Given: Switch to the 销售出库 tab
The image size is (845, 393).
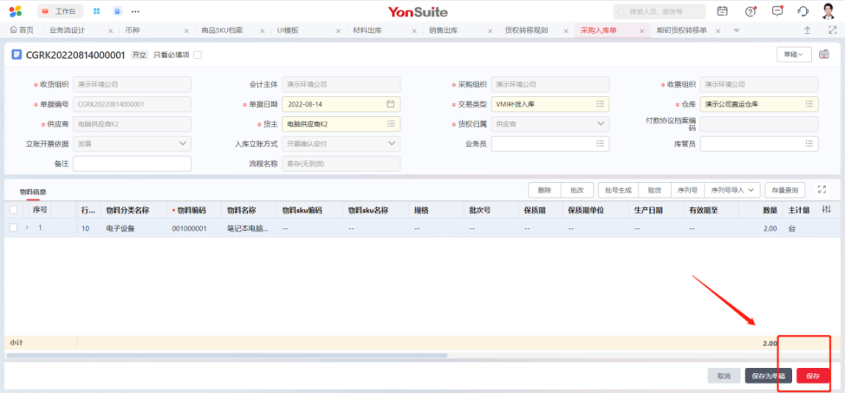Looking at the screenshot, I should (445, 30).
